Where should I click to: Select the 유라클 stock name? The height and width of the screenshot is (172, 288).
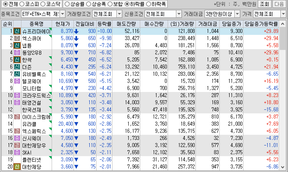pos(29,124)
